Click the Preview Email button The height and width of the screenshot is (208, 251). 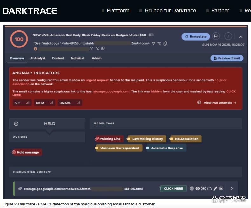point(227,58)
